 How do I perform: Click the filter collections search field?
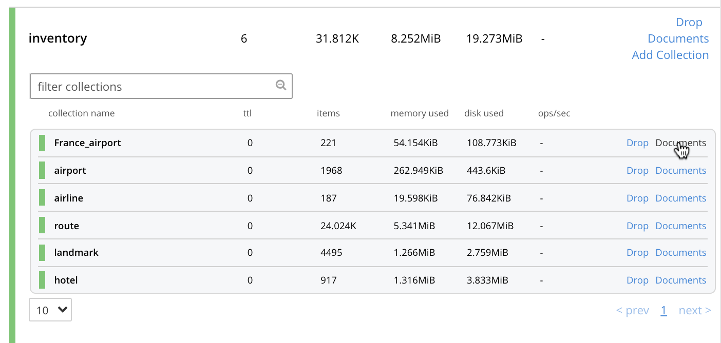154,86
